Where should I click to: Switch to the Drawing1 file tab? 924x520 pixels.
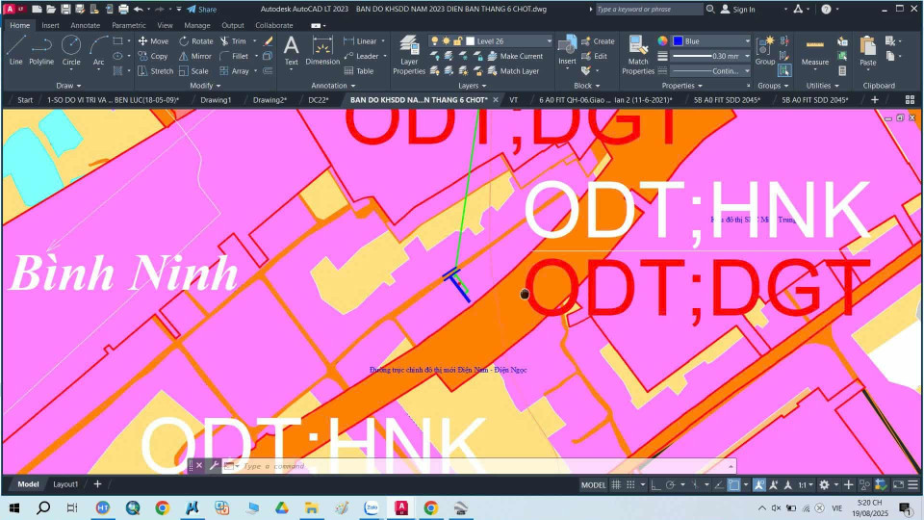[x=216, y=99]
